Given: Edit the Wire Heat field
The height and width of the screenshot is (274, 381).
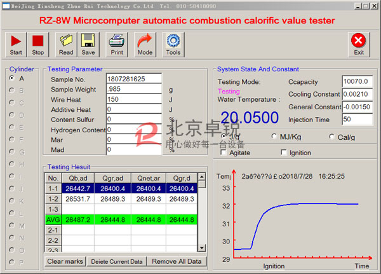Looking at the screenshot, I should pyautogui.click(x=134, y=99).
